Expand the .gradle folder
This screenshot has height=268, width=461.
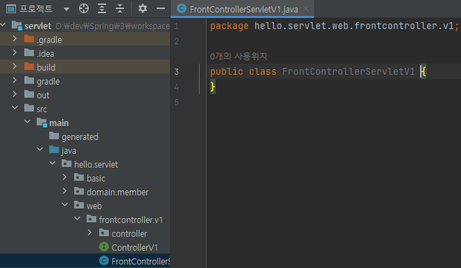coord(15,39)
